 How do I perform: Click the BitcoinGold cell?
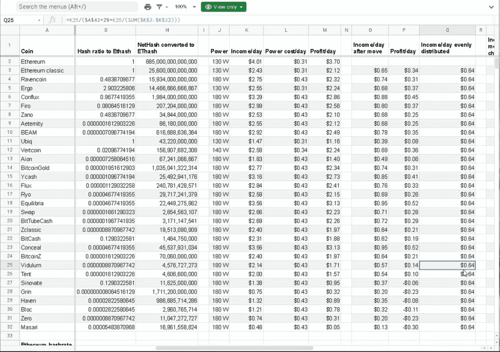(x=47, y=168)
